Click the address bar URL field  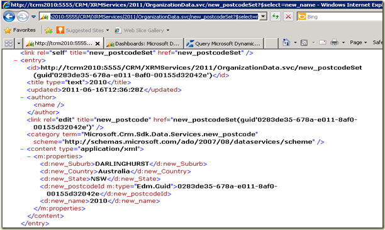click(x=154, y=17)
